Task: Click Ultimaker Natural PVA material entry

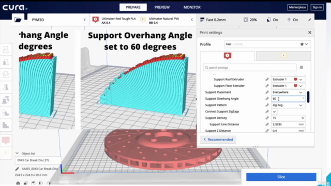Action: coord(160,20)
